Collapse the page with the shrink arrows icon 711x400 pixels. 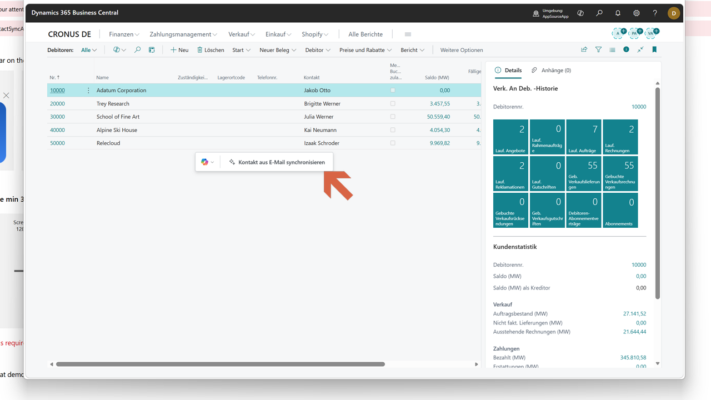(640, 49)
